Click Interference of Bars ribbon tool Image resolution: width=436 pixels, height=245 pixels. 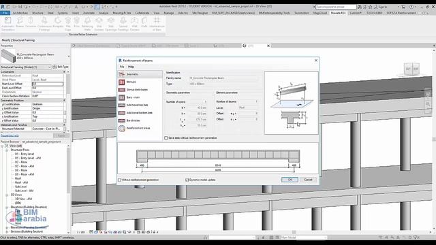pyautogui.click(x=157, y=23)
